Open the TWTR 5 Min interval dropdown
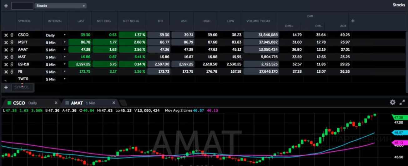This screenshot has width=408, height=166. (x=65, y=79)
